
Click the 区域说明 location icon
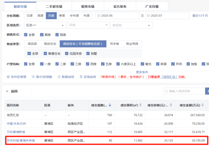[x=81, y=77]
